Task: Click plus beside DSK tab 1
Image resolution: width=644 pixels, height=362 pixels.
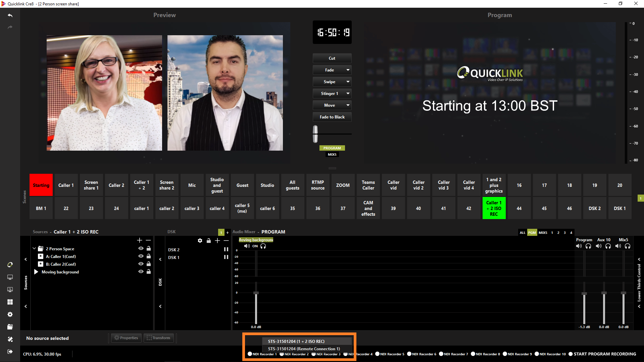Action: [228, 232]
